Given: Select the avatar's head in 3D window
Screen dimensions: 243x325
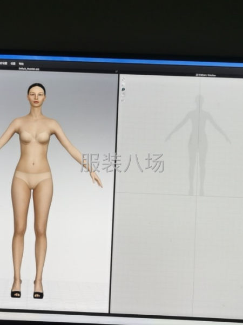Looking at the screenshot, I should click(x=37, y=95).
